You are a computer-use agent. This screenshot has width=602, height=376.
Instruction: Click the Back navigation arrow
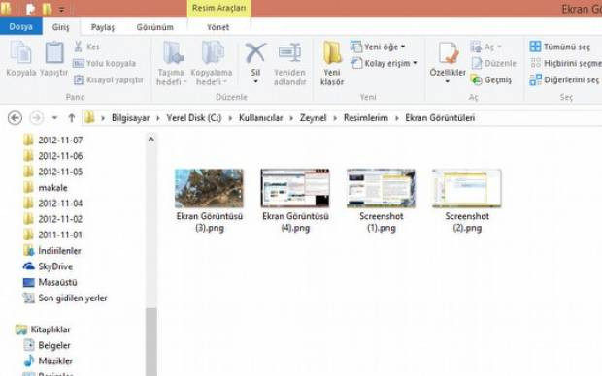coord(15,117)
